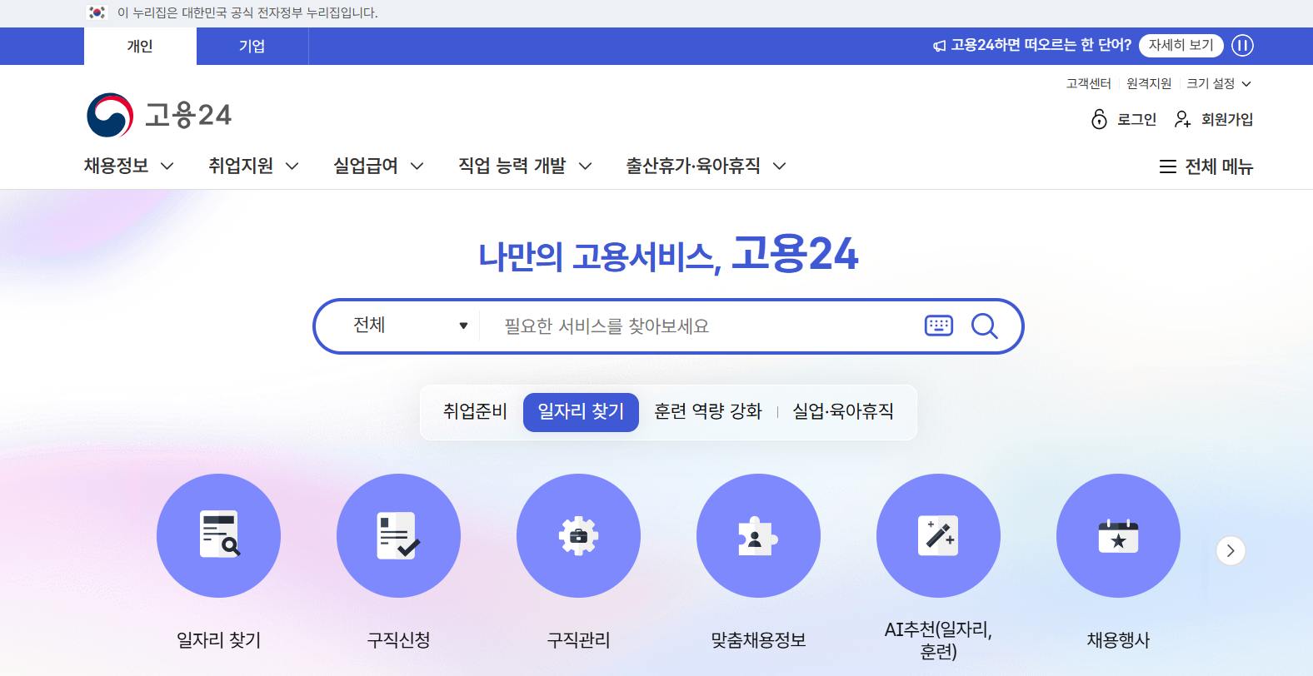Expand the 채용정보 menu
Image resolution: width=1313 pixels, height=676 pixels.
[129, 166]
